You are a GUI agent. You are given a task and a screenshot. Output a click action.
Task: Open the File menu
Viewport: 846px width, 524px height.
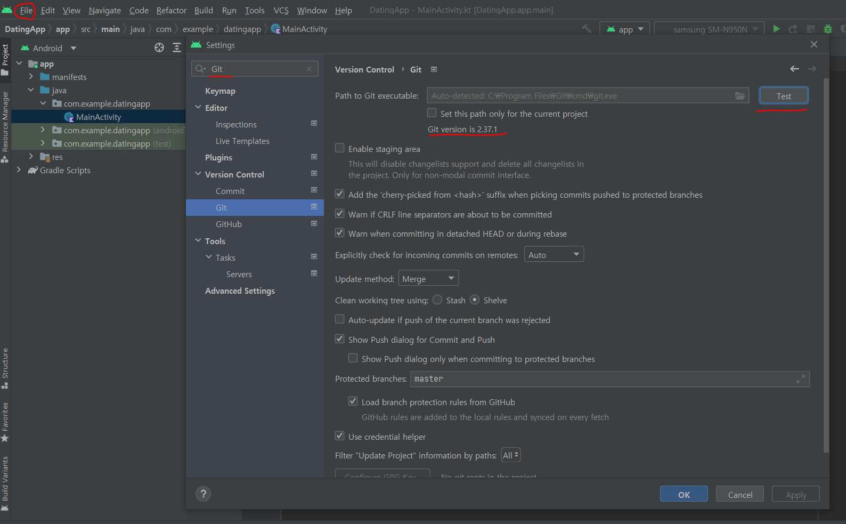pyautogui.click(x=26, y=10)
